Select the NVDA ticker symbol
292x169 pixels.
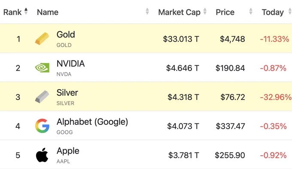click(64, 74)
